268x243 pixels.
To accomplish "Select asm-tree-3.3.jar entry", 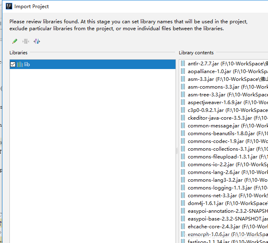I will [x=224, y=95].
